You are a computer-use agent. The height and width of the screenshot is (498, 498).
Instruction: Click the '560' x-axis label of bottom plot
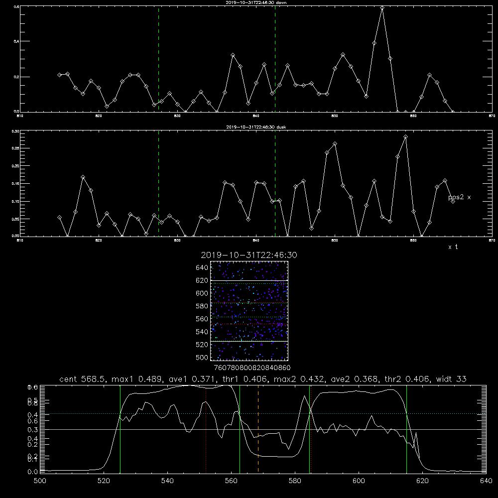point(231,481)
